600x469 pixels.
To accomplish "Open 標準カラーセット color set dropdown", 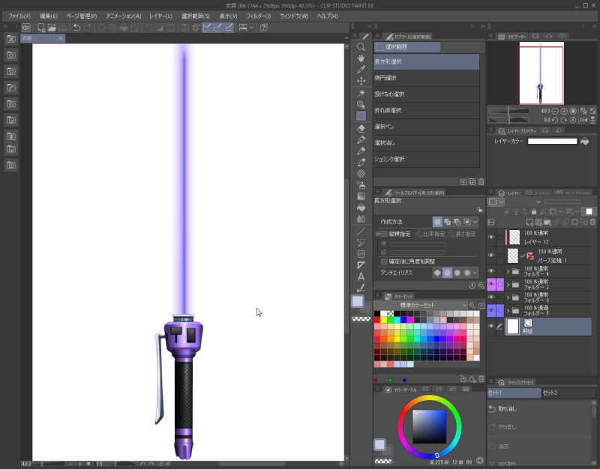I will [x=421, y=305].
